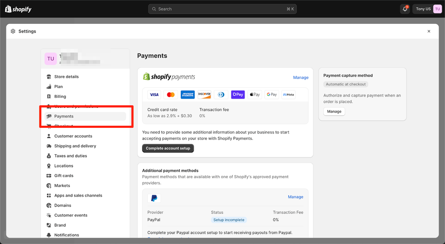
Task: Click Manage button under Payment capture method
Action: [x=334, y=111]
